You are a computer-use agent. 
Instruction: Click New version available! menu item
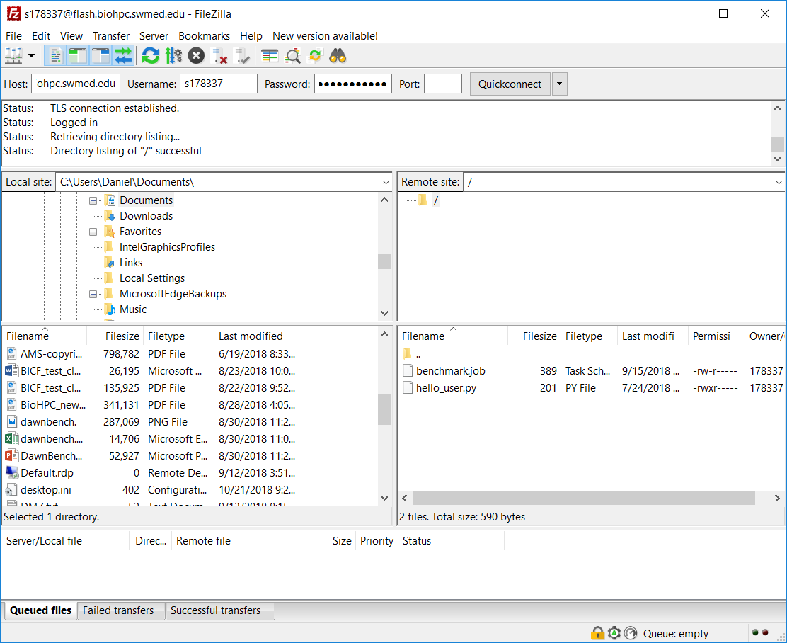pos(325,35)
